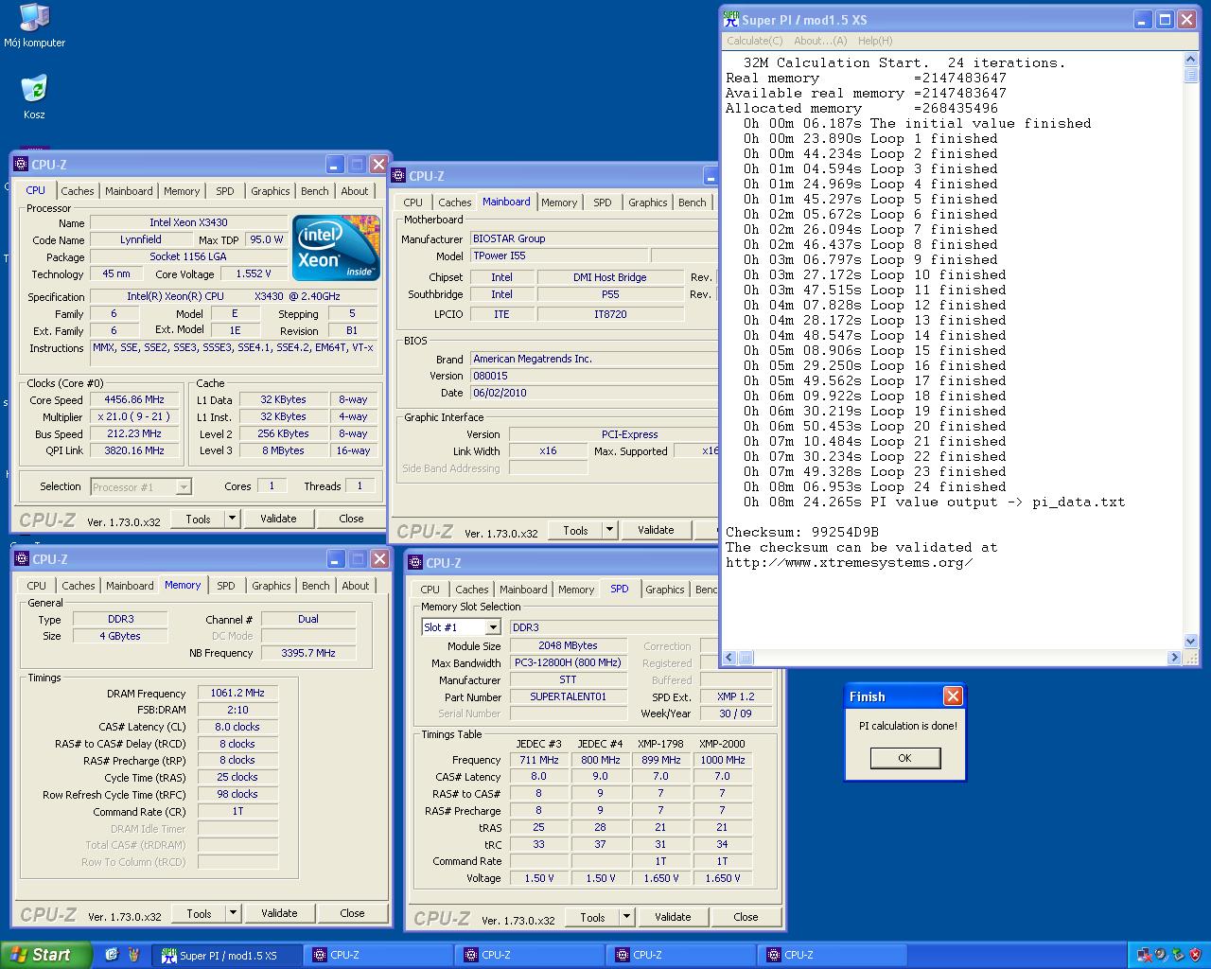Open Mainboard tab in CPU-Z CPU window
Screen dimensions: 1211x969
[129, 191]
